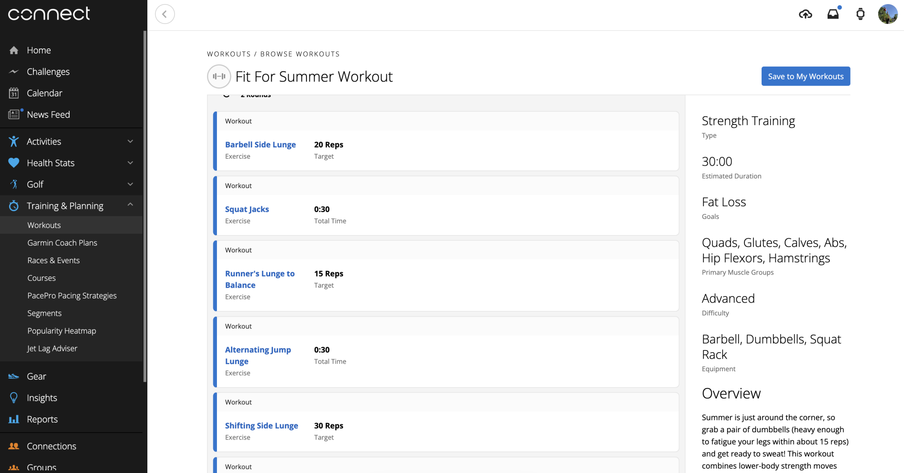This screenshot has width=904, height=473.
Task: Open the notifications inbox icon
Action: pos(833,14)
